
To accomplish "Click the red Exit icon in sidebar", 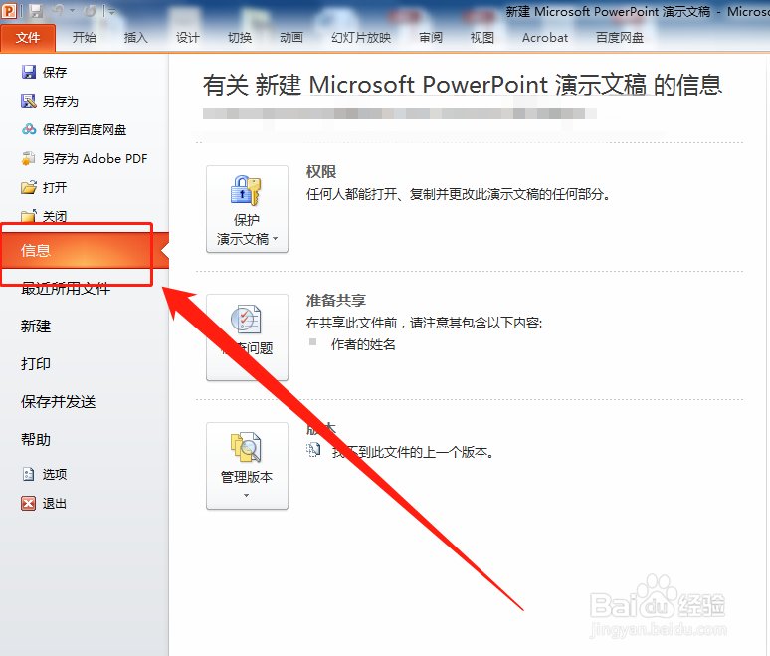I will (x=29, y=503).
